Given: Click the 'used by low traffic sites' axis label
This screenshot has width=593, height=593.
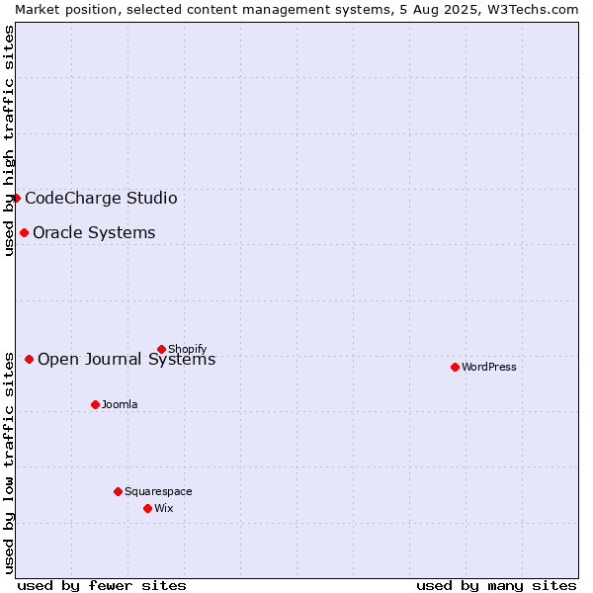Looking at the screenshot, I should (x=8, y=464).
